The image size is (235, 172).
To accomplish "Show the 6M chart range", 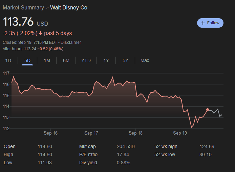I will click(66, 60).
